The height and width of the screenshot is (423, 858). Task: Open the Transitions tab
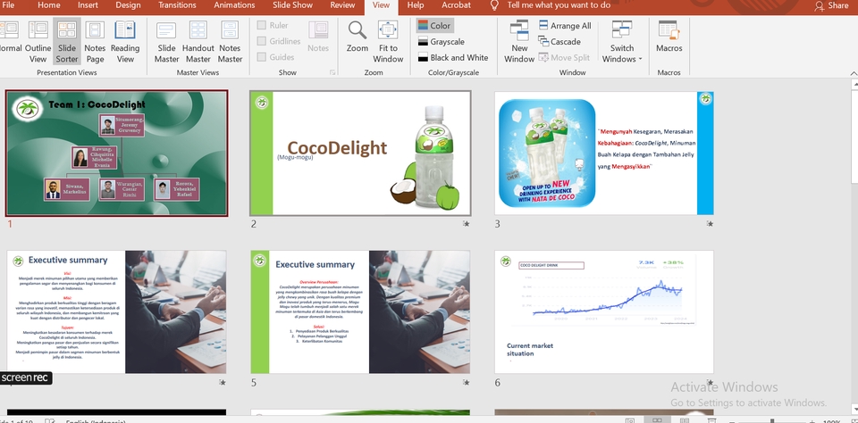[177, 5]
